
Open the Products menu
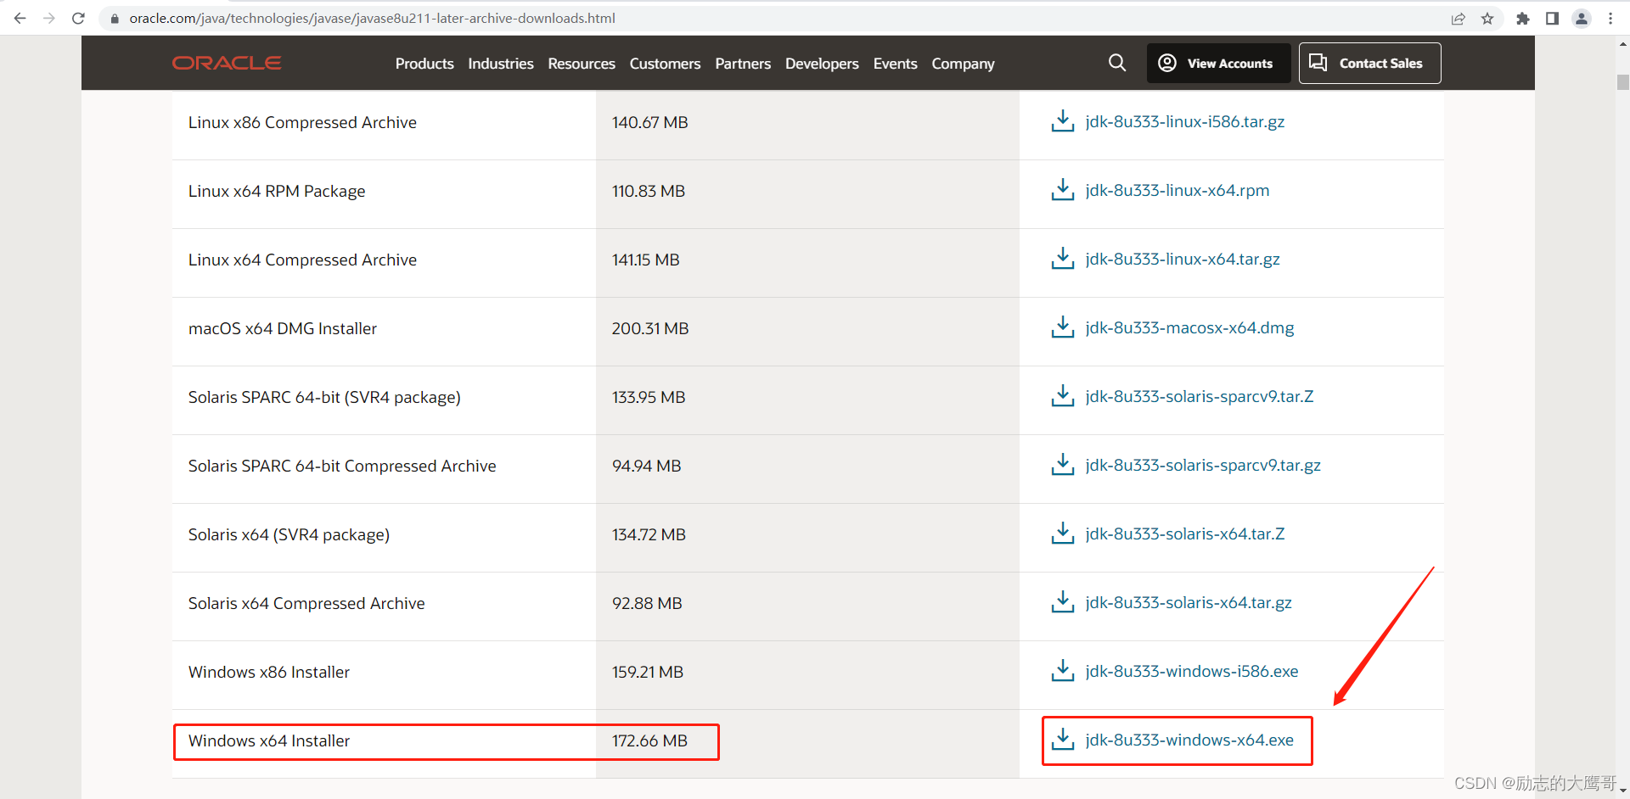point(424,64)
